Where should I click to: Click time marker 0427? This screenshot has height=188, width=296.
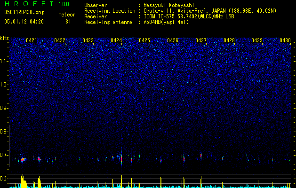[201, 40]
